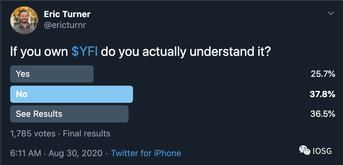Click the 36.5% result value

[323, 114]
